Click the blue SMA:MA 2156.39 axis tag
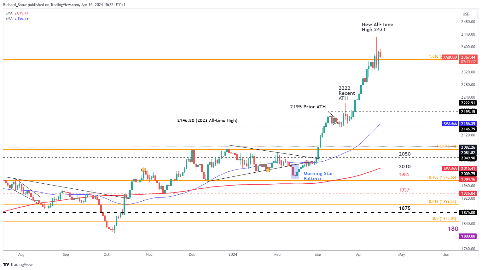This screenshot has width=482, height=270. (460, 124)
